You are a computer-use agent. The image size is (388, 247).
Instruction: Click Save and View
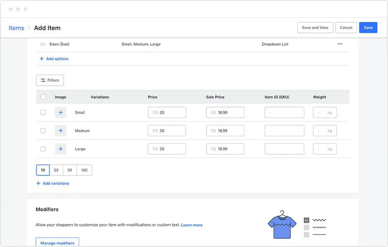(x=315, y=27)
